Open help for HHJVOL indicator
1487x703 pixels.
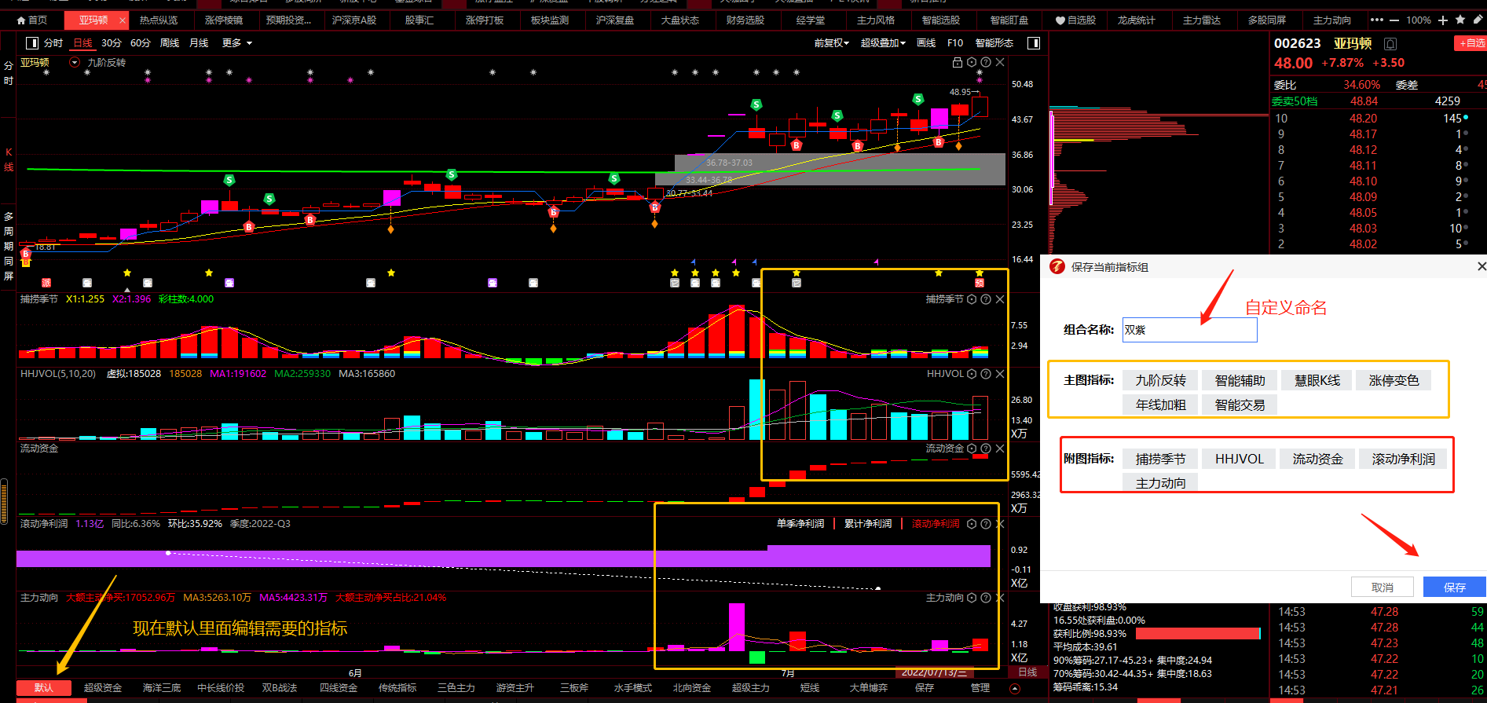pyautogui.click(x=986, y=374)
